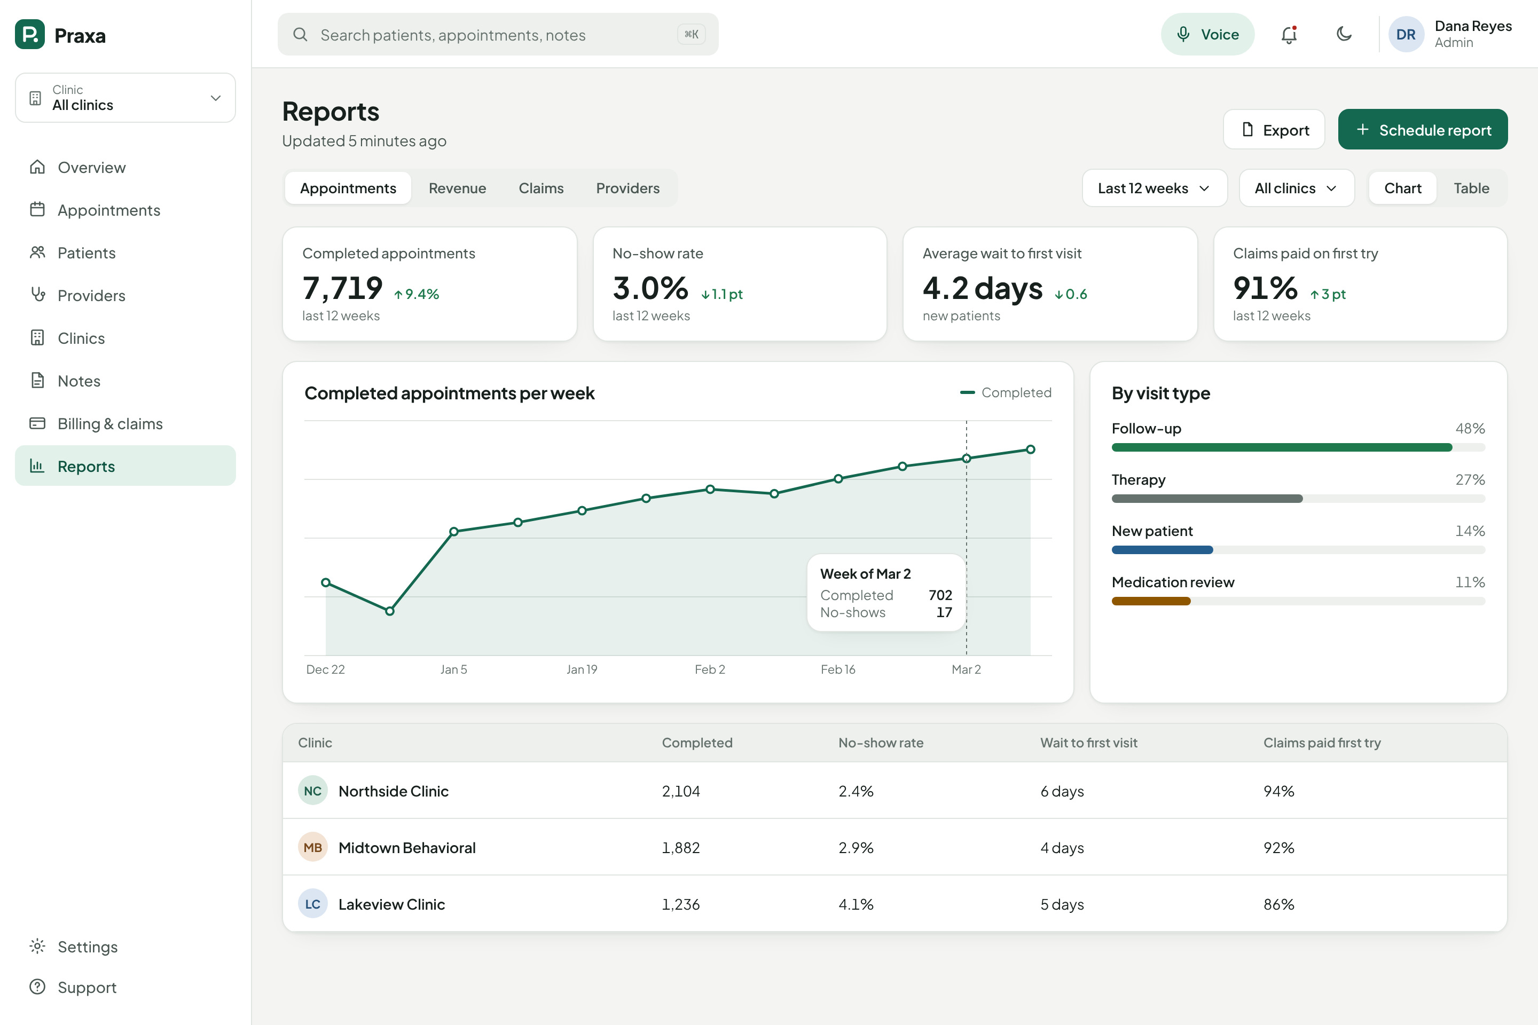Click the Follow-up 48% progress bar

[x=1298, y=447]
